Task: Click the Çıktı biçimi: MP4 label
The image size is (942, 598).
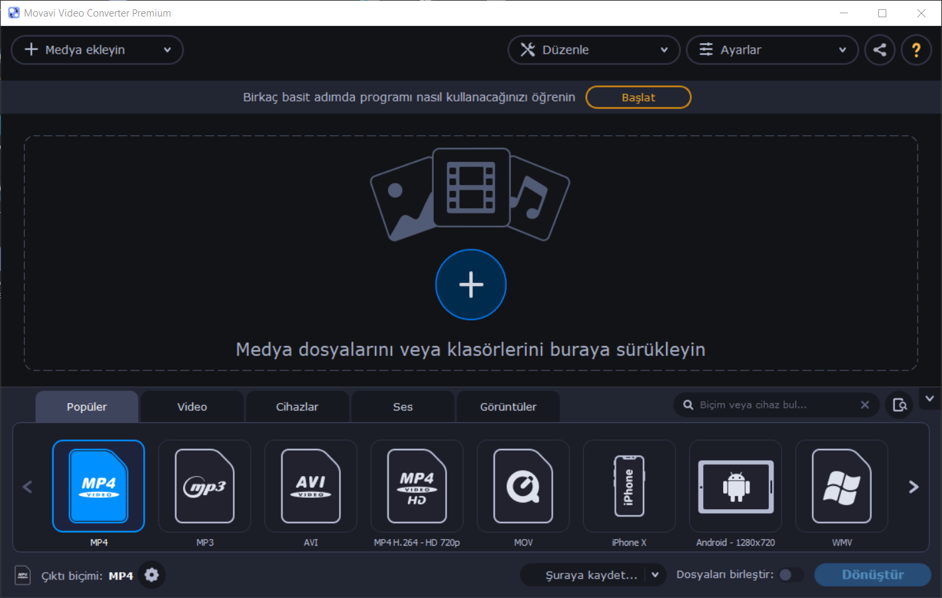Action: point(87,575)
